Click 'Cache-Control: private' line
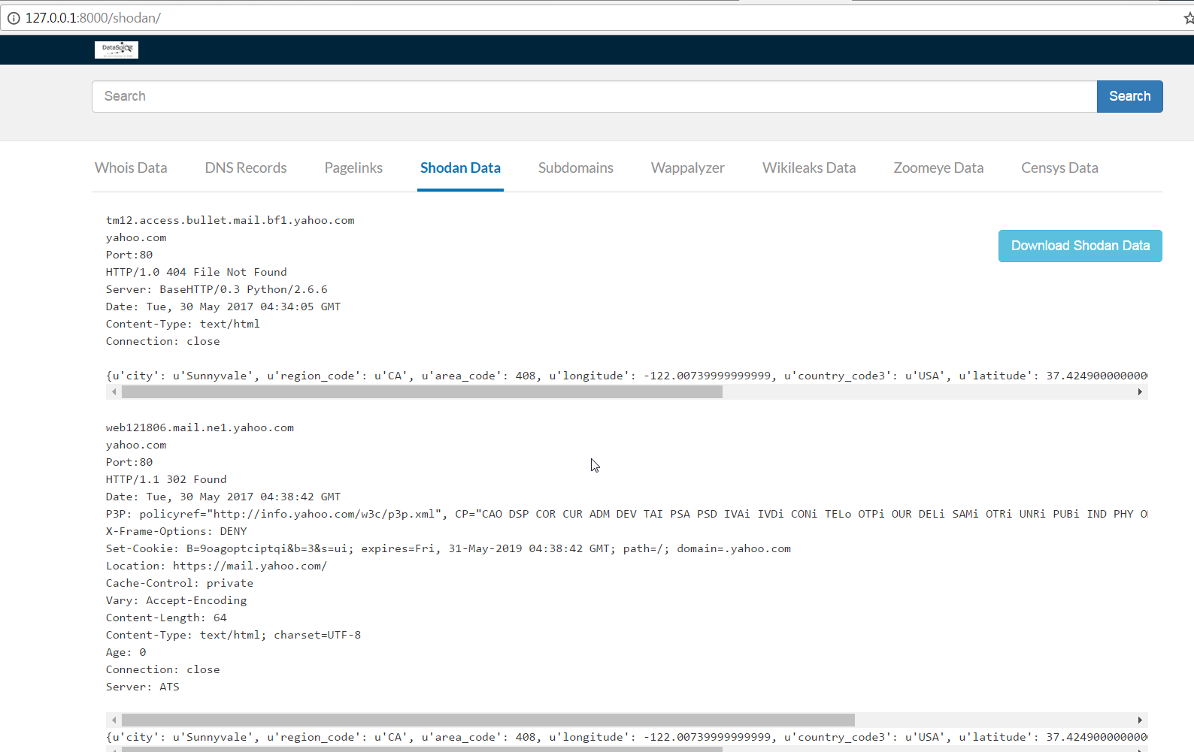The height and width of the screenshot is (752, 1194). pyautogui.click(x=180, y=583)
